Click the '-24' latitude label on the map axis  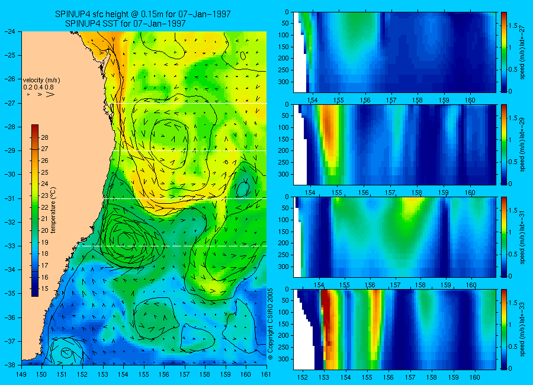coord(9,31)
